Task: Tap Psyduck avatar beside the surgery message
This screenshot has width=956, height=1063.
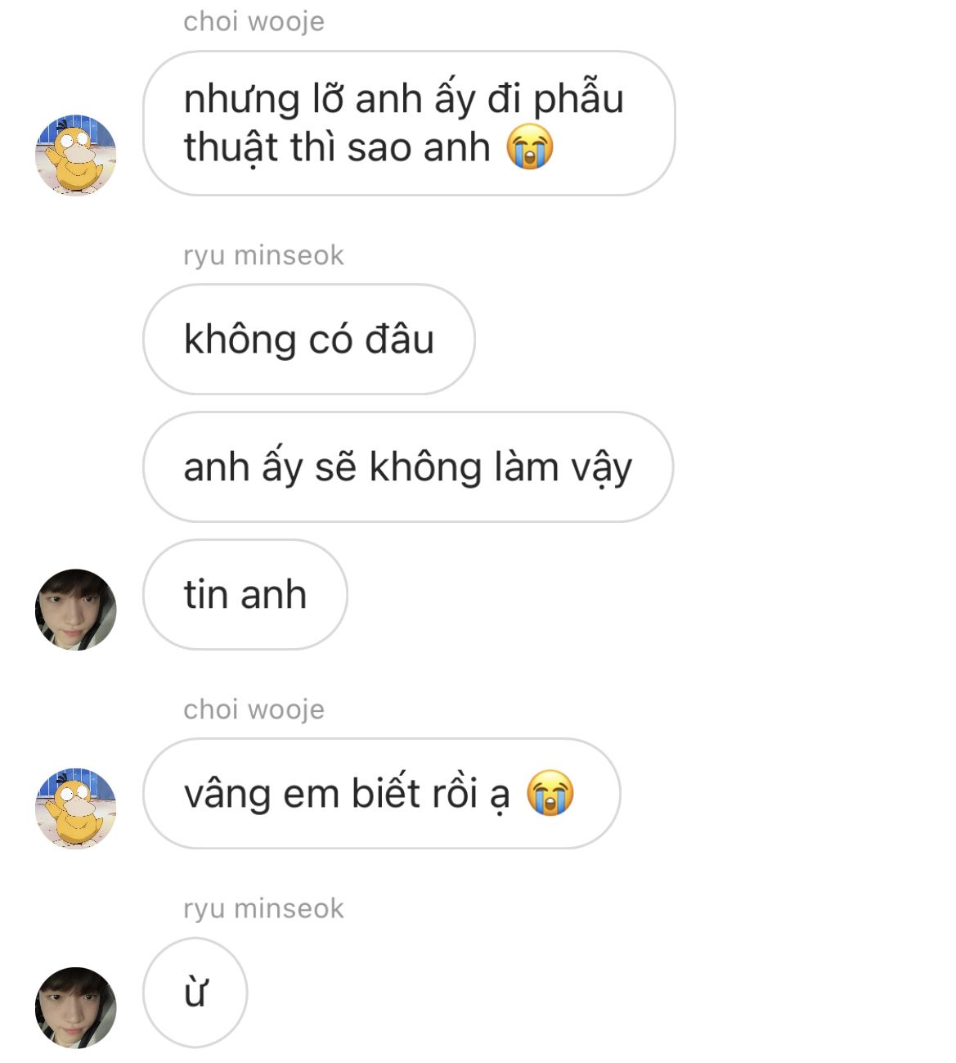Action: (x=75, y=155)
